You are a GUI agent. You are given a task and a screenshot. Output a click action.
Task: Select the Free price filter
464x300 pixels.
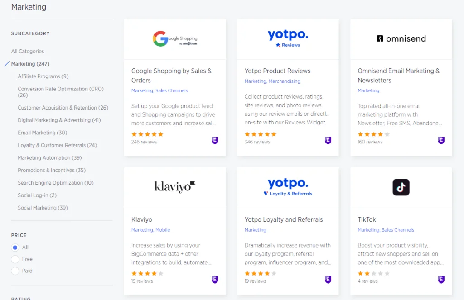15,259
